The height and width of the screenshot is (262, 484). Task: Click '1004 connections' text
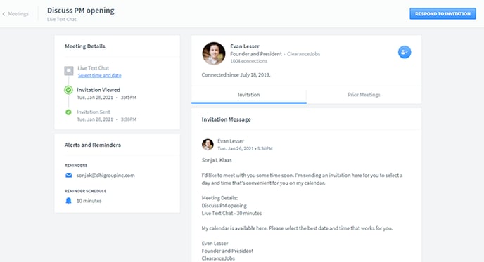tap(249, 61)
